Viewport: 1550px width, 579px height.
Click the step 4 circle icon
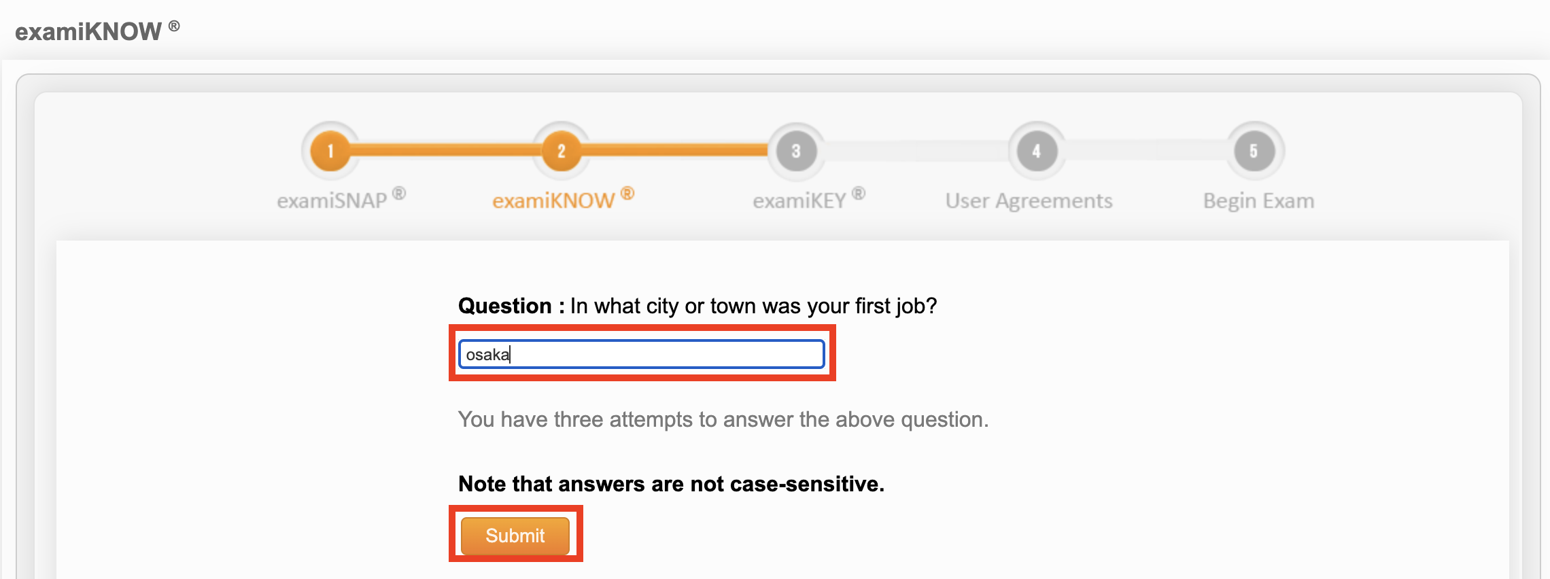pos(1036,150)
